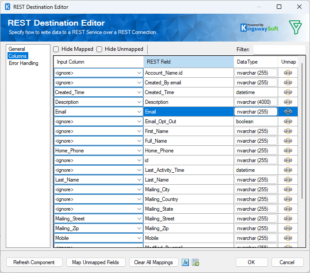310x273 pixels.
Task: Maximize the REST Destination Editor window
Action: 279,7
